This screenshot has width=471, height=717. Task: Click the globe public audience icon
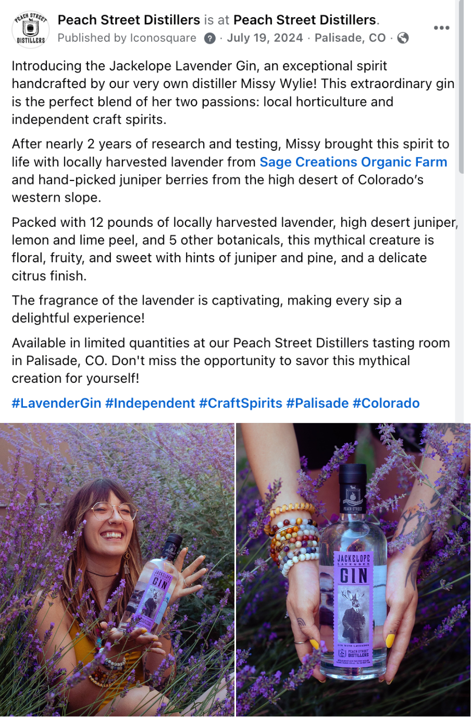pos(403,38)
